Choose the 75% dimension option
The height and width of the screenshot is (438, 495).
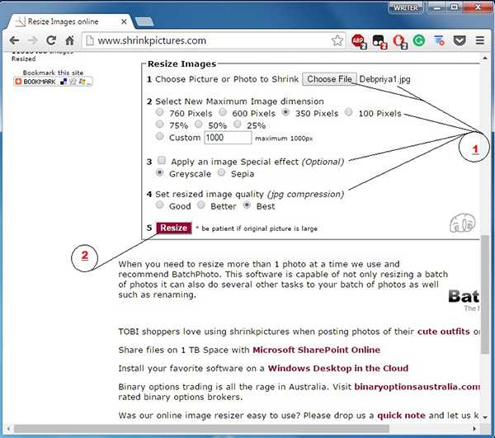pyautogui.click(x=160, y=125)
